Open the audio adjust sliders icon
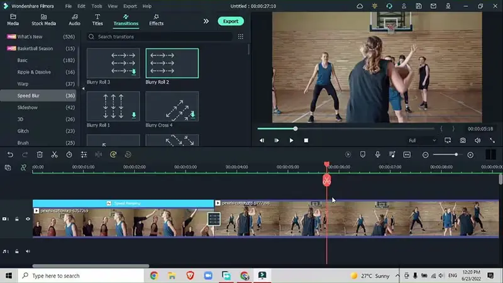503x283 pixels. click(x=84, y=155)
